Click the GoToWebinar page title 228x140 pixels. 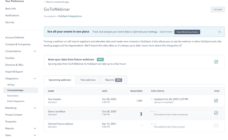57,9
